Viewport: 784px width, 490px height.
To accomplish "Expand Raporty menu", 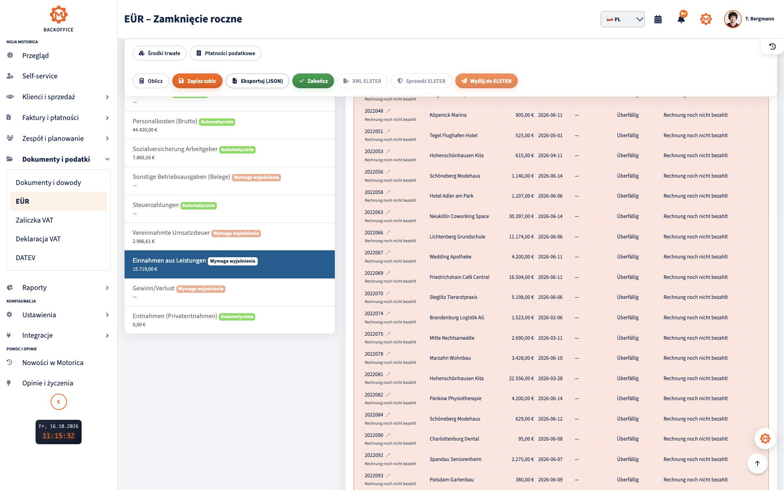I will [x=58, y=287].
